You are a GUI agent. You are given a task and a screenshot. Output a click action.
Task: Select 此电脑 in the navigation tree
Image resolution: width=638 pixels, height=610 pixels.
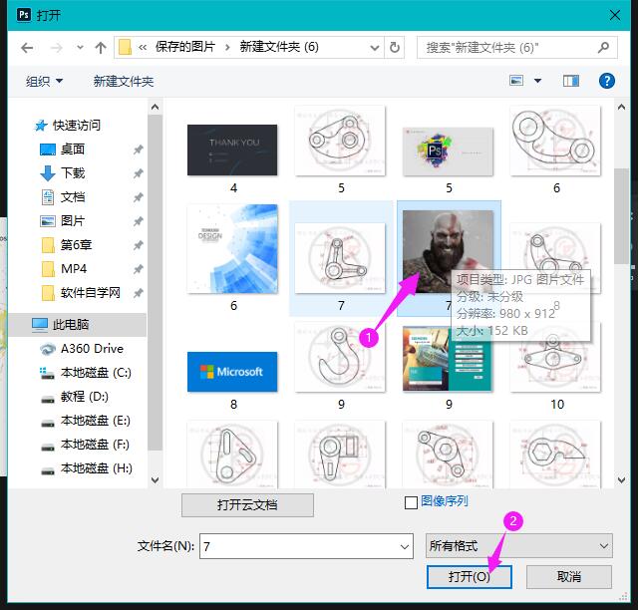coord(71,325)
